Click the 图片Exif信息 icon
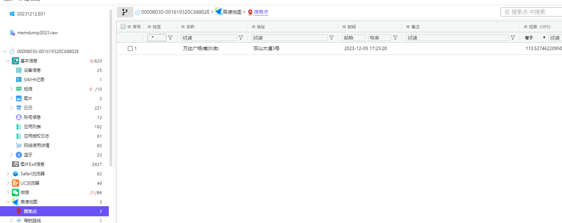Screen dimensions: 562x223 (x=15, y=164)
